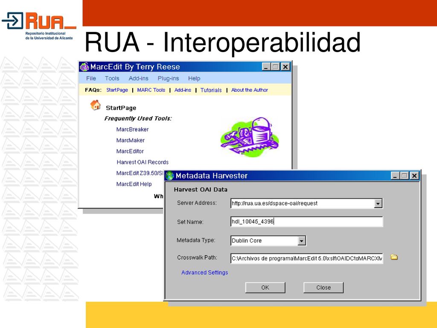
Task: Click the 'Set Name:' label
Action: [x=190, y=222]
